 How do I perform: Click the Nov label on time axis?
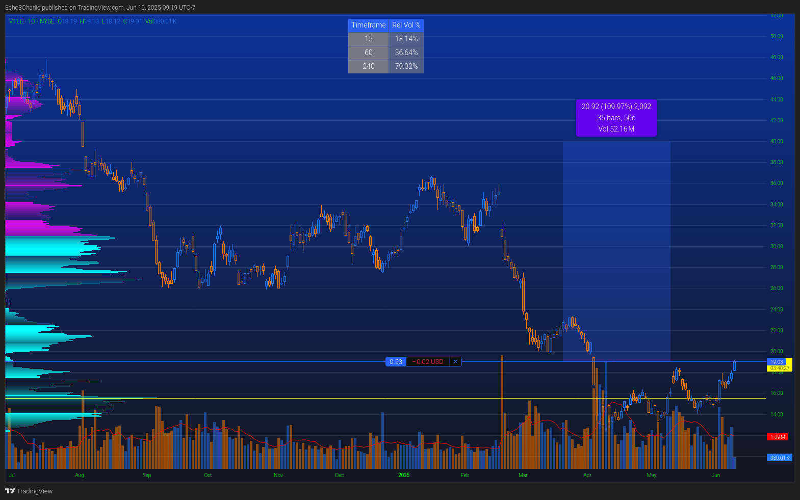(x=278, y=475)
